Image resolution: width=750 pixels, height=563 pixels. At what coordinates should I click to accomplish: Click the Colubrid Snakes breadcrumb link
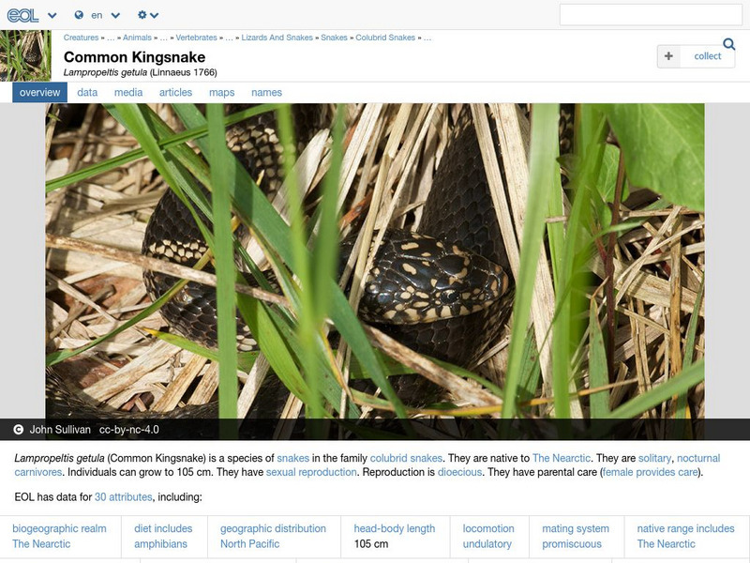[386, 39]
